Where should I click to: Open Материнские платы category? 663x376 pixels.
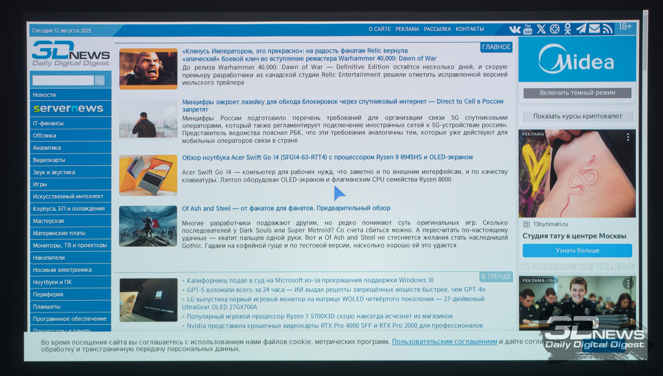[70, 233]
